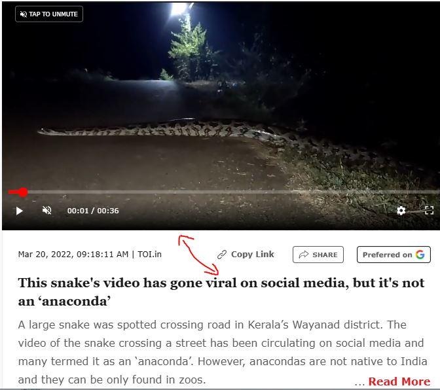Screen dimensions: 440x390
Task: Toggle the muted speaker icon in control bar
Action: 47,210
